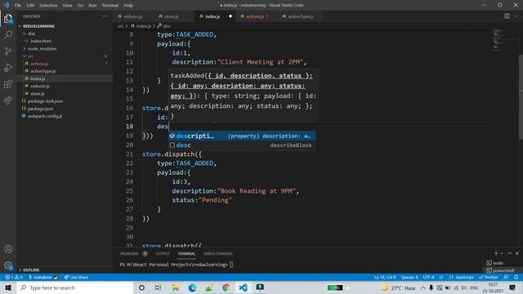Open the Run menu

coord(92,6)
